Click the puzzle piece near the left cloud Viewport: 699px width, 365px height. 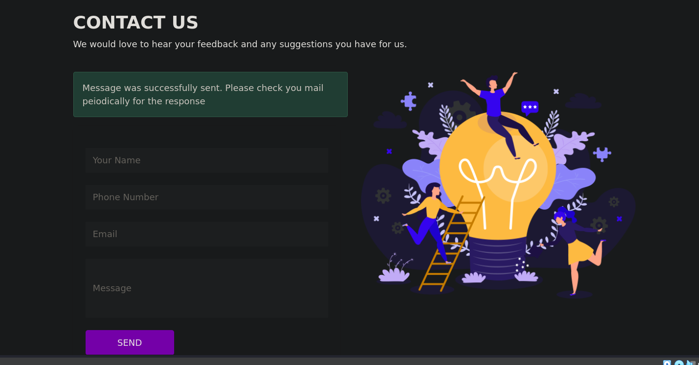pyautogui.click(x=409, y=101)
